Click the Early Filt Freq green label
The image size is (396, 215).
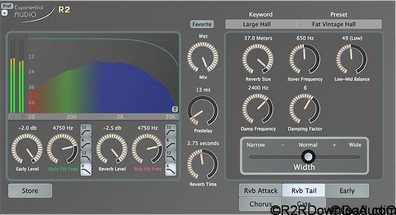pos(63,169)
